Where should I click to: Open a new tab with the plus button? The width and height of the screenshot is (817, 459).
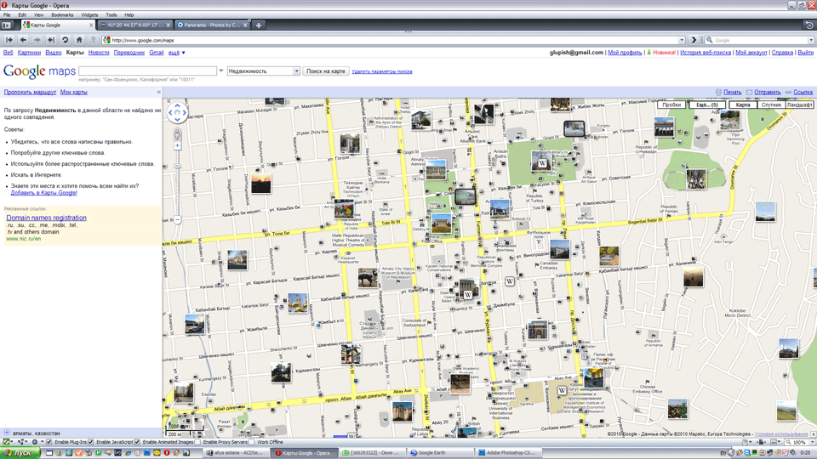pos(259,25)
